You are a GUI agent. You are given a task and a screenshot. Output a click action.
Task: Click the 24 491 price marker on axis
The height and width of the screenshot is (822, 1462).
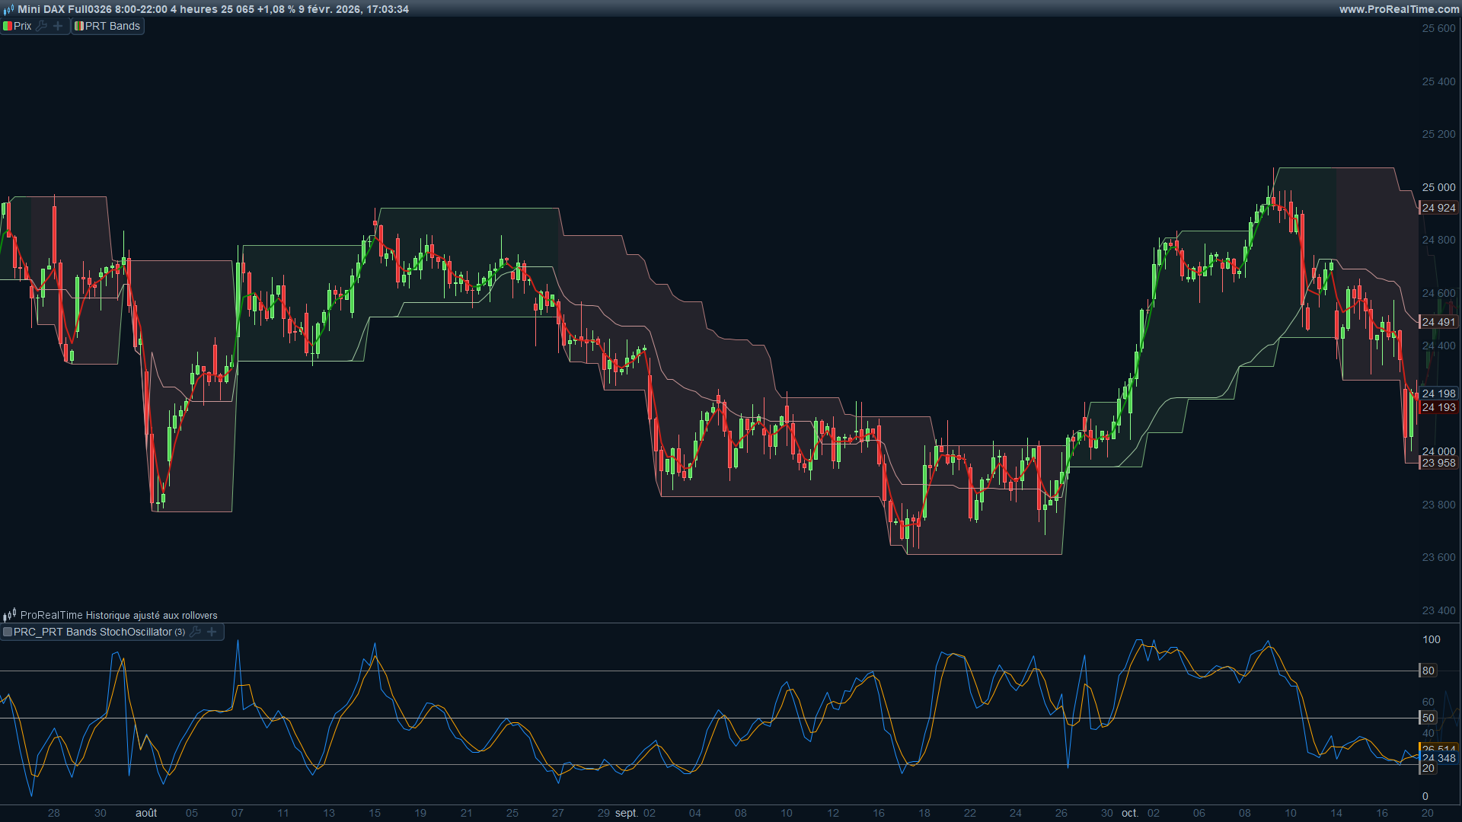(1438, 322)
